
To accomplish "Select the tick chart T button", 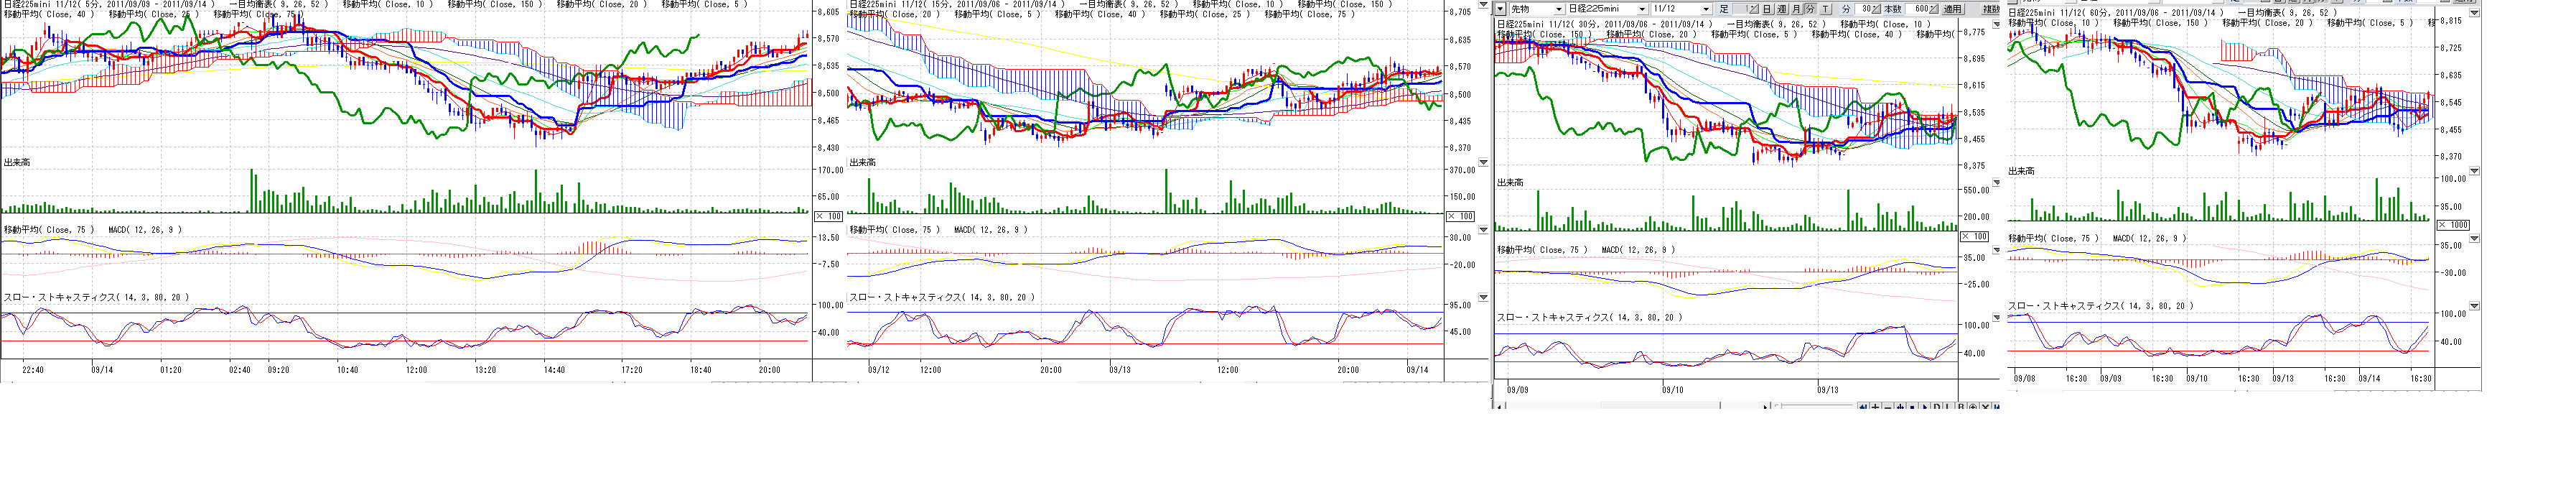I will pos(1826,9).
